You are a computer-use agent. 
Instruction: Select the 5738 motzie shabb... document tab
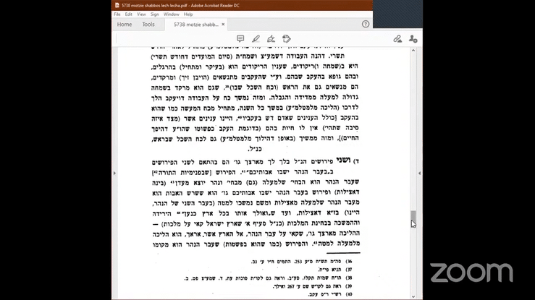coord(193,24)
